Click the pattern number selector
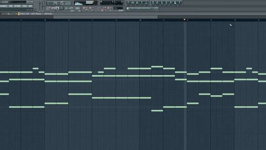Screen dimensions: 266x150 [78, 8]
